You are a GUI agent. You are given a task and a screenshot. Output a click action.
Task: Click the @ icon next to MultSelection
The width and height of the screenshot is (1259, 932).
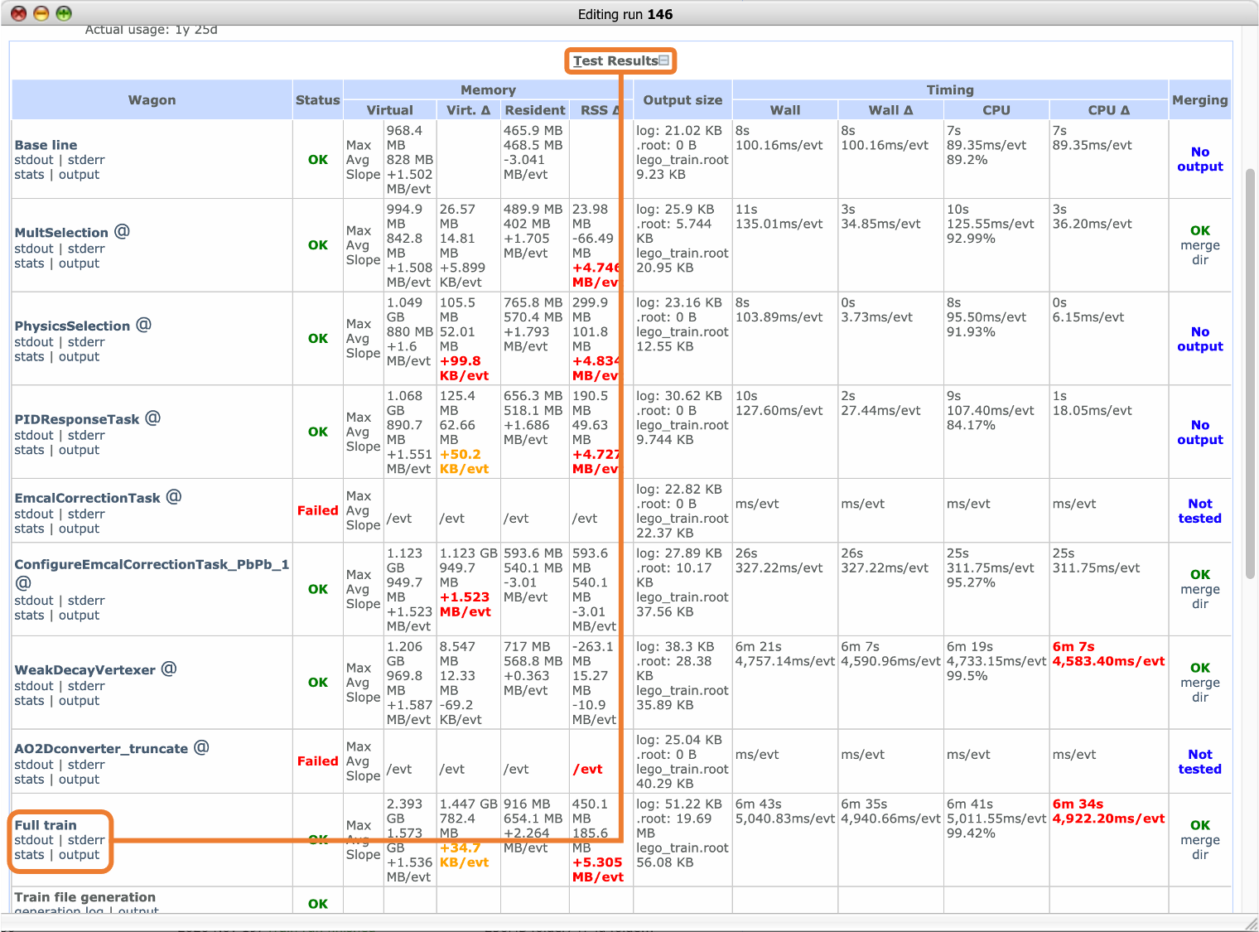click(x=122, y=232)
